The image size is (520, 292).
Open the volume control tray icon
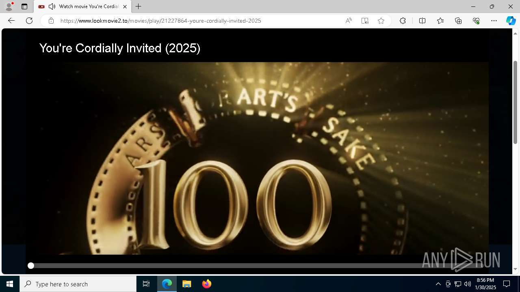click(x=468, y=284)
